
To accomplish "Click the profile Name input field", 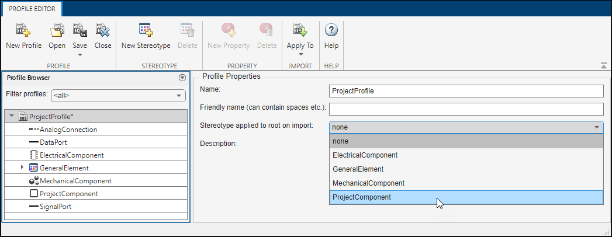I will tap(466, 91).
